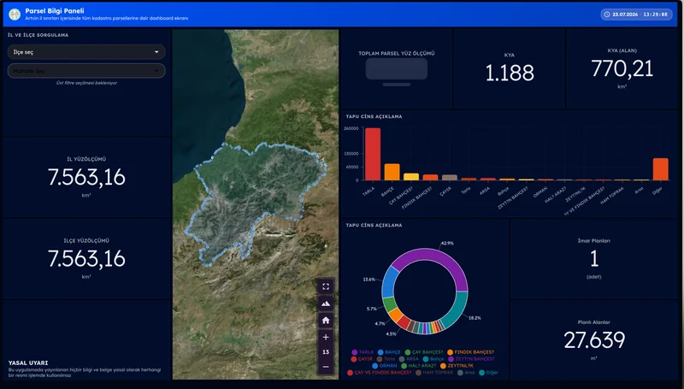Image resolution: width=684 pixels, height=389 pixels.
Task: Toggle orange ZEYT?NL?K legend entry
Action: (x=457, y=366)
